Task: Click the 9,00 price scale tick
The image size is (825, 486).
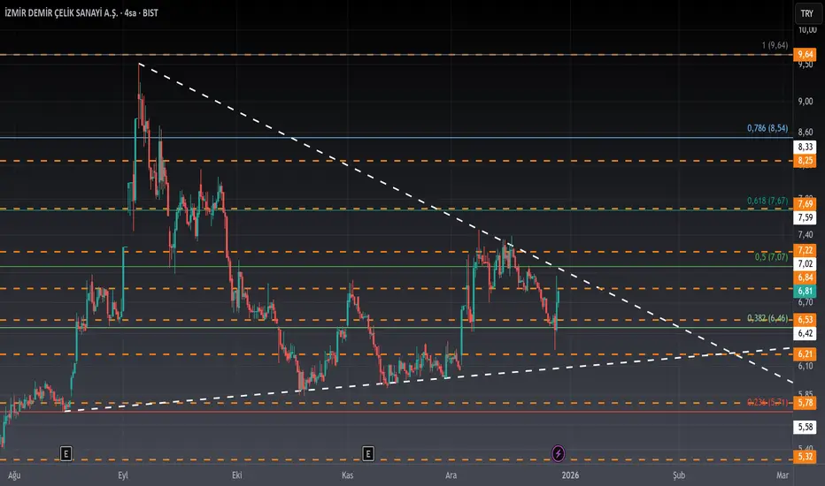Action: coord(805,102)
